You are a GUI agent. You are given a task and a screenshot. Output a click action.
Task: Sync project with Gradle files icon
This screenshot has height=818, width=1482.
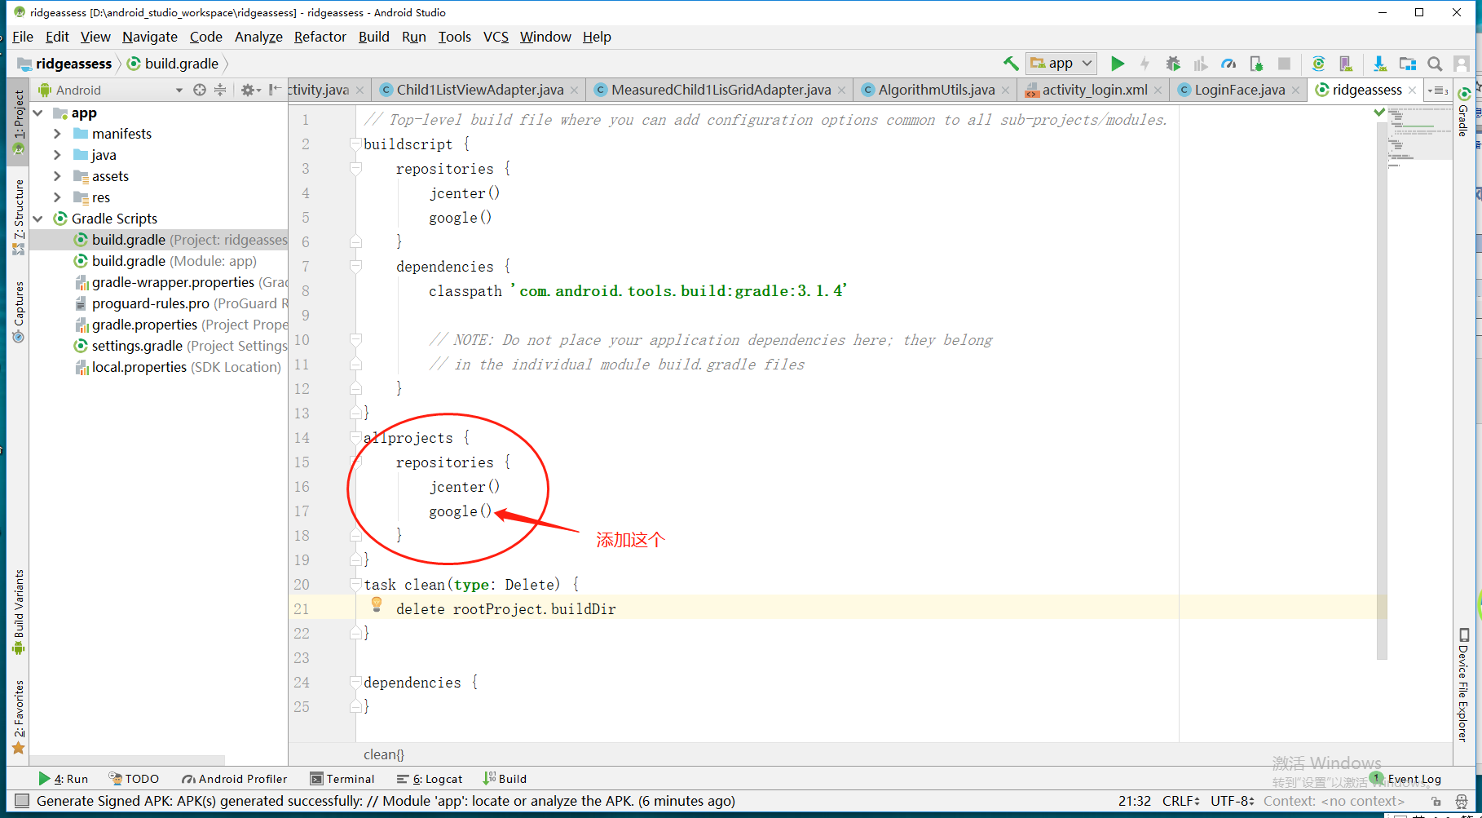(1318, 64)
